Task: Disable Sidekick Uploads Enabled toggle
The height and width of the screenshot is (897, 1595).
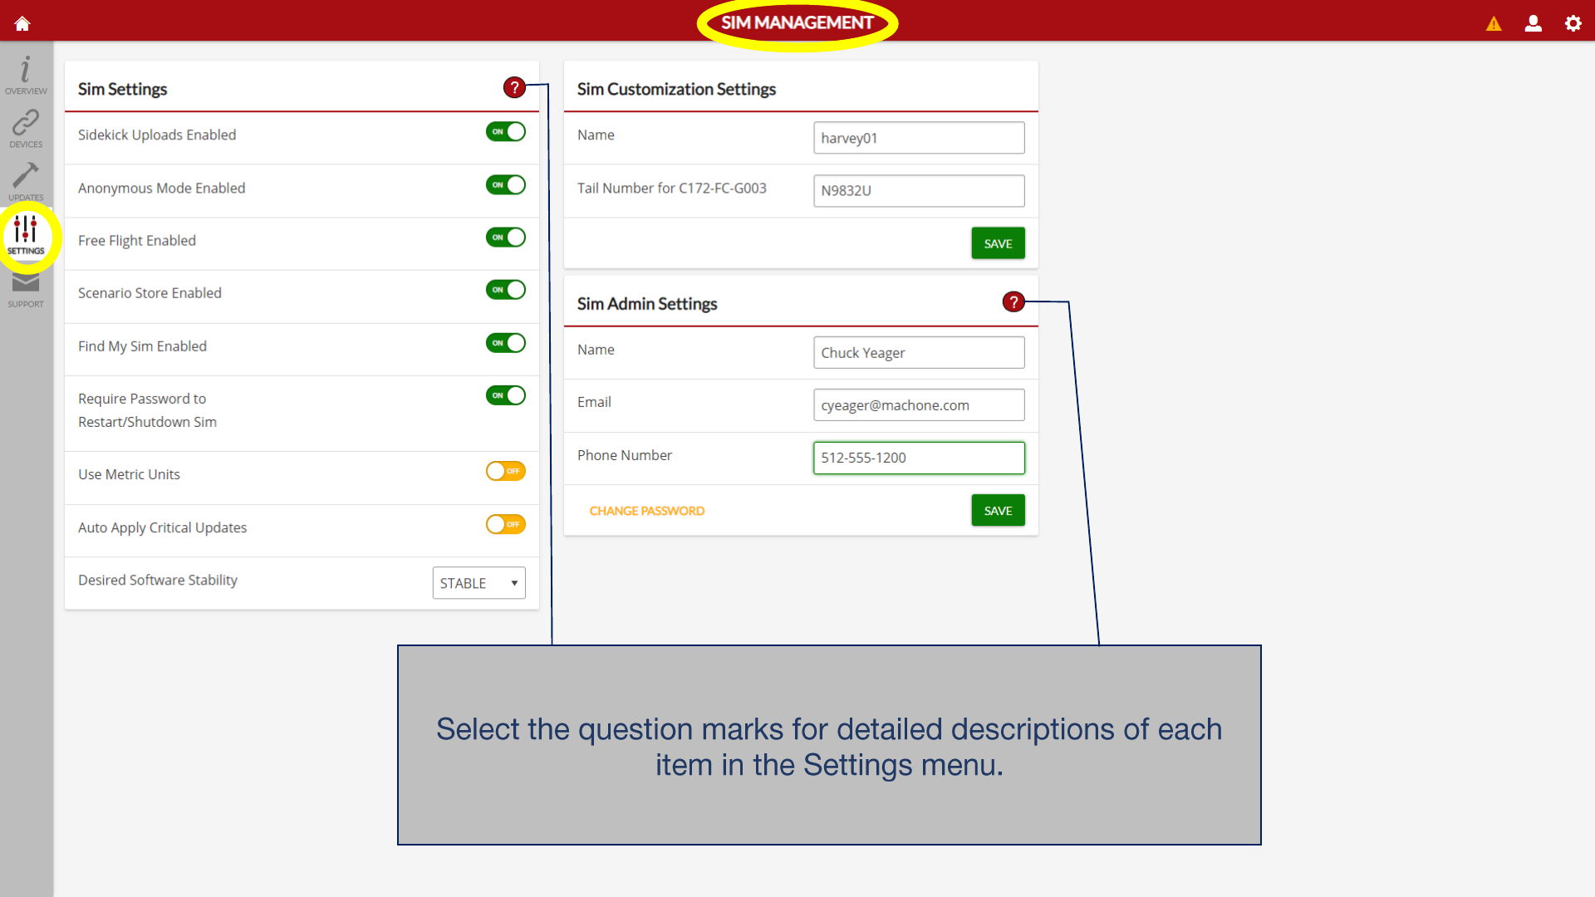Action: [506, 132]
